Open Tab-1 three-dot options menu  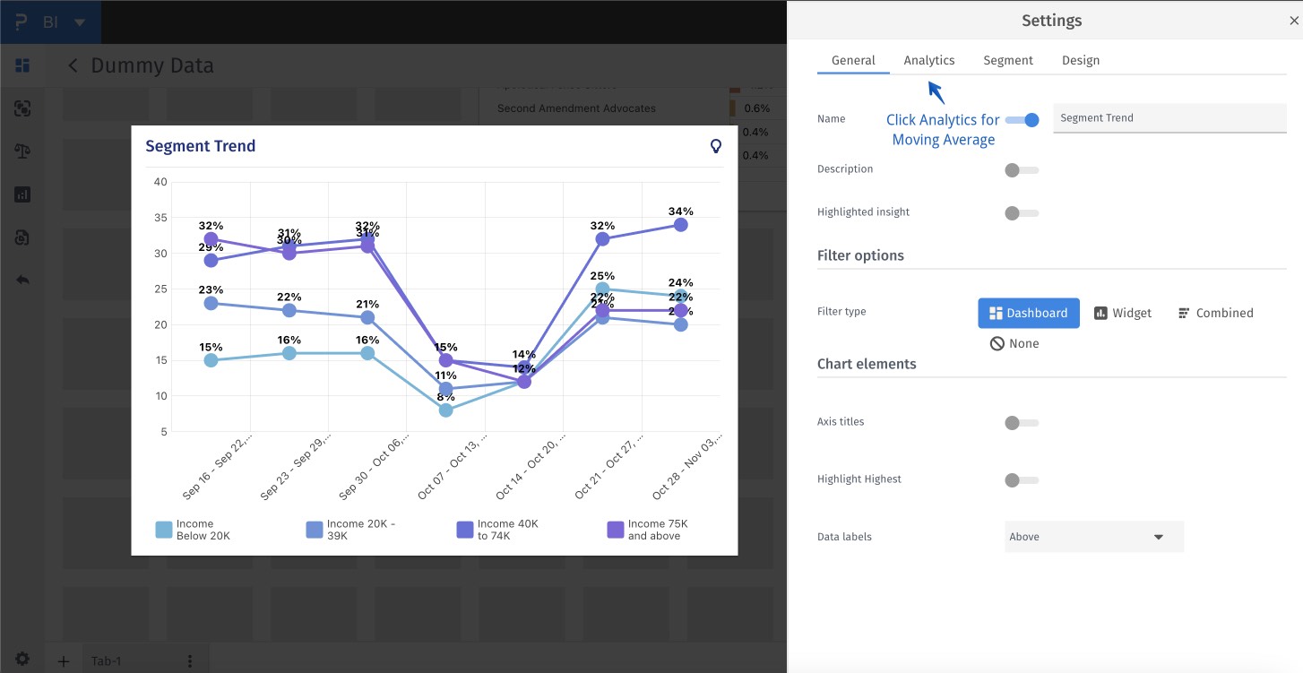pyautogui.click(x=189, y=661)
